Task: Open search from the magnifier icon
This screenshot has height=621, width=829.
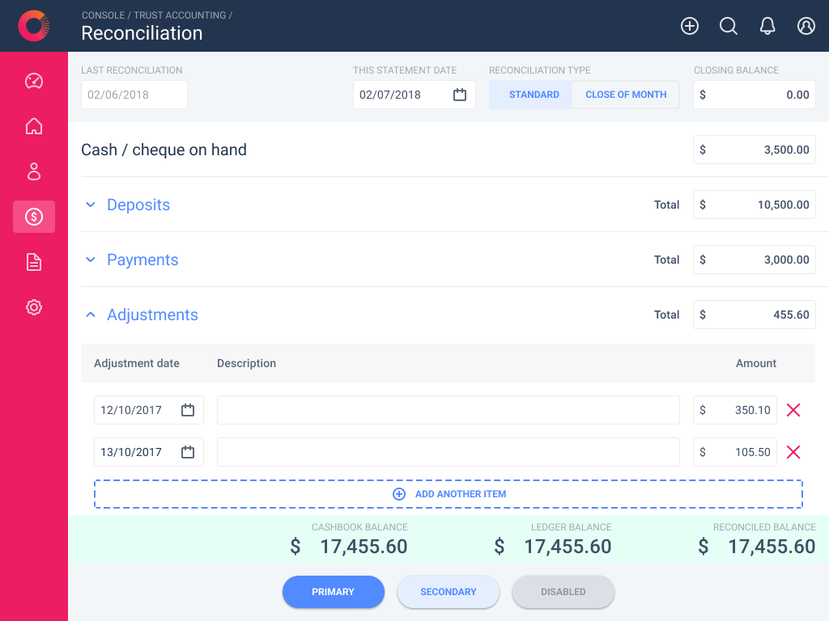Action: click(x=729, y=26)
